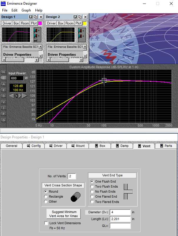Open the Graph menu
Image resolution: width=178 pixels, height=236 pixels.
point(26,10)
